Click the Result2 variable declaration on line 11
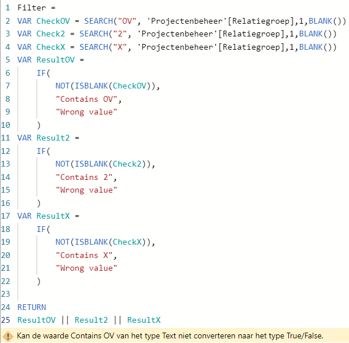Screen dimensions: 349x343 click(53, 138)
